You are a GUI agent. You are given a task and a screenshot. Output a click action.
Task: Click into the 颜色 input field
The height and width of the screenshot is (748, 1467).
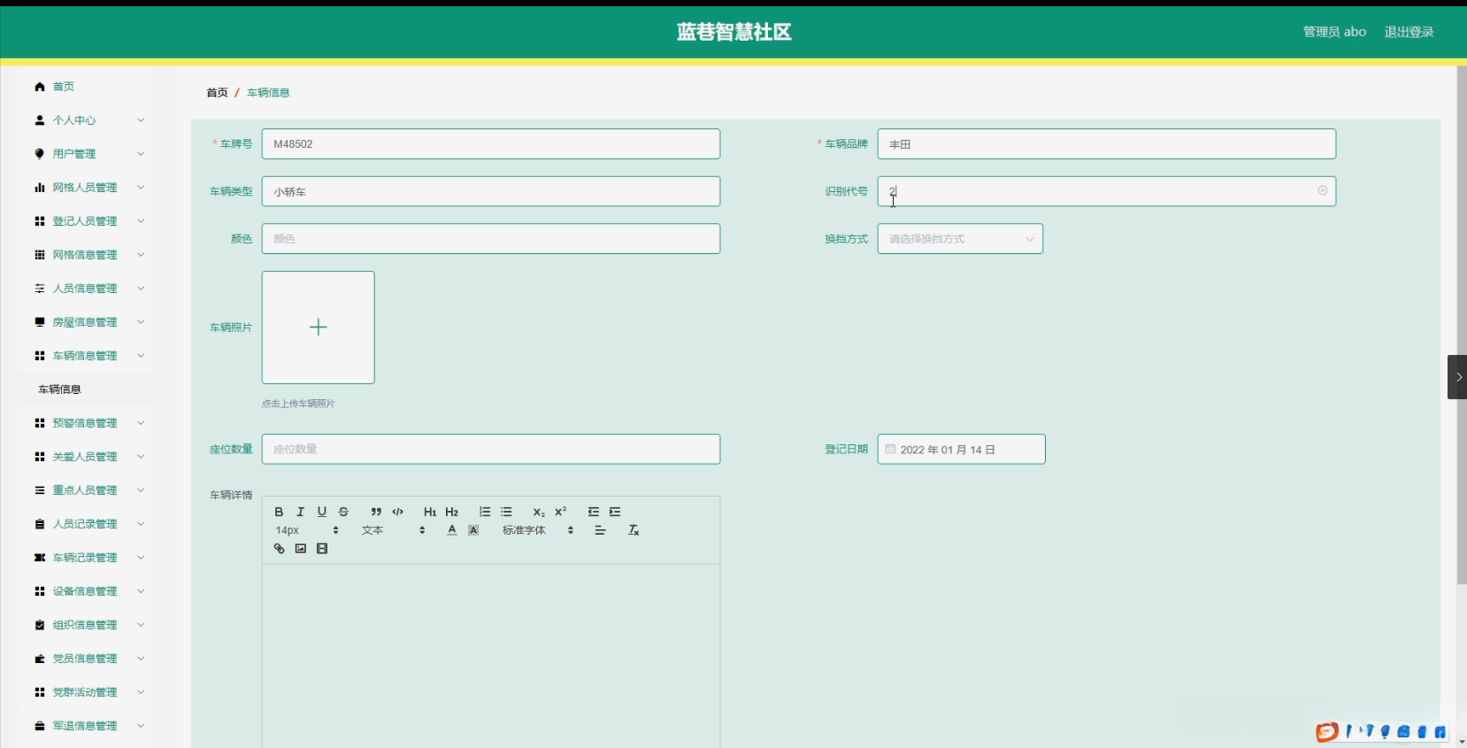point(491,239)
